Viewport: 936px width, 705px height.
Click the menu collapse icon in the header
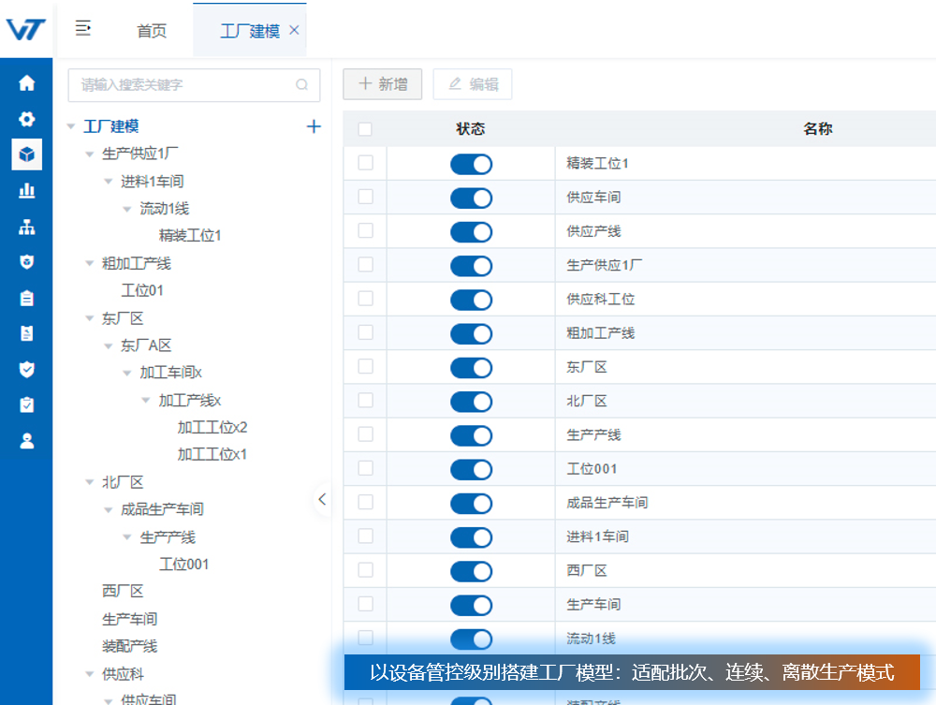click(83, 28)
